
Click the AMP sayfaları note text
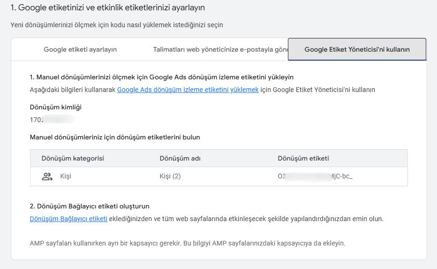[x=188, y=243]
